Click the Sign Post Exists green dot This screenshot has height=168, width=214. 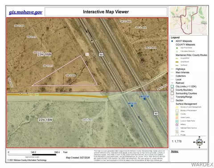click(x=177, y=48)
